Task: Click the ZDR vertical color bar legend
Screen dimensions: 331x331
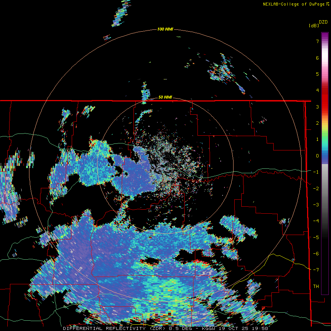Action: 325,163
